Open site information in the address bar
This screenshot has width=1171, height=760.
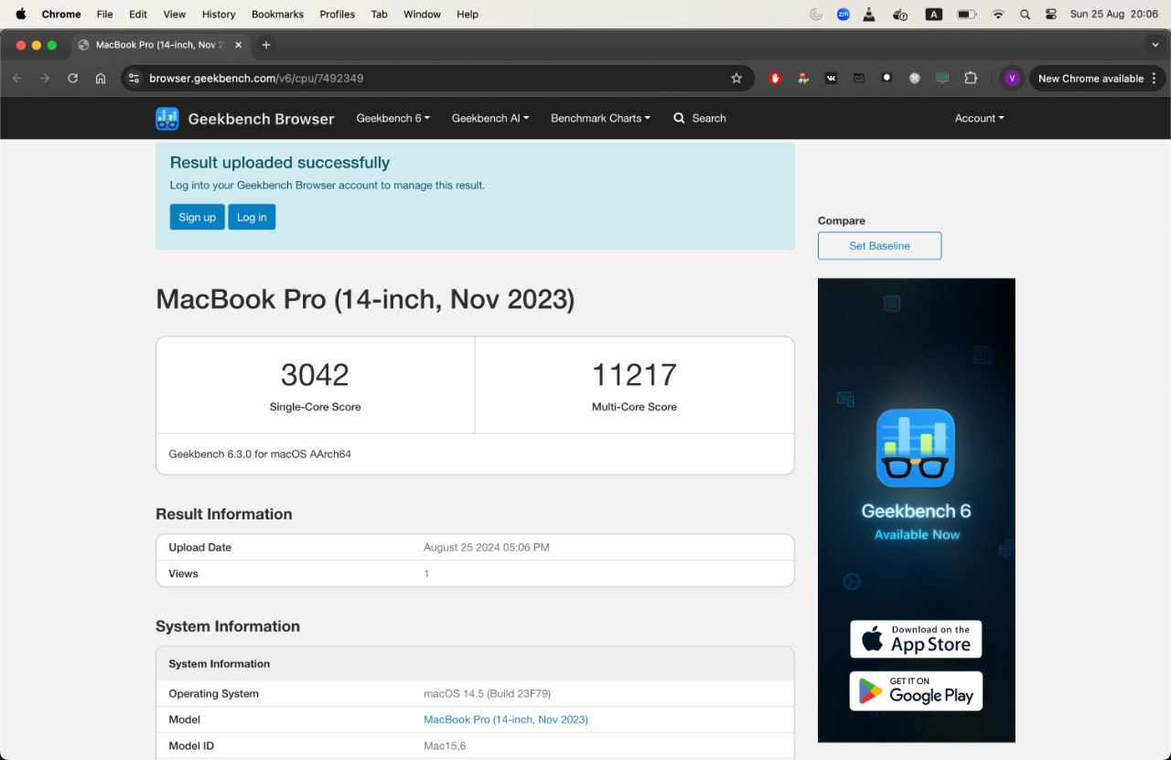tap(134, 78)
